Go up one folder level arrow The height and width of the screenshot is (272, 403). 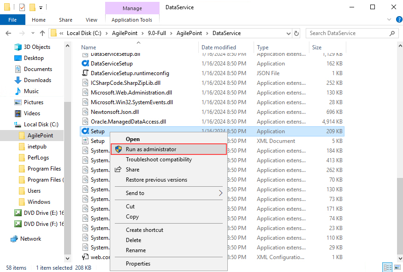pos(42,33)
